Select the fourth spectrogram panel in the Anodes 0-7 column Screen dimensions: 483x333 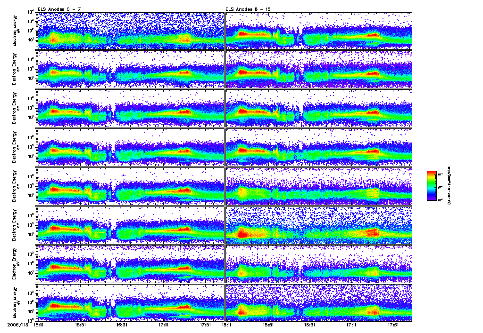131,148
